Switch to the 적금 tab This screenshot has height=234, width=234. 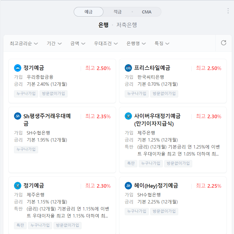tap(118, 12)
